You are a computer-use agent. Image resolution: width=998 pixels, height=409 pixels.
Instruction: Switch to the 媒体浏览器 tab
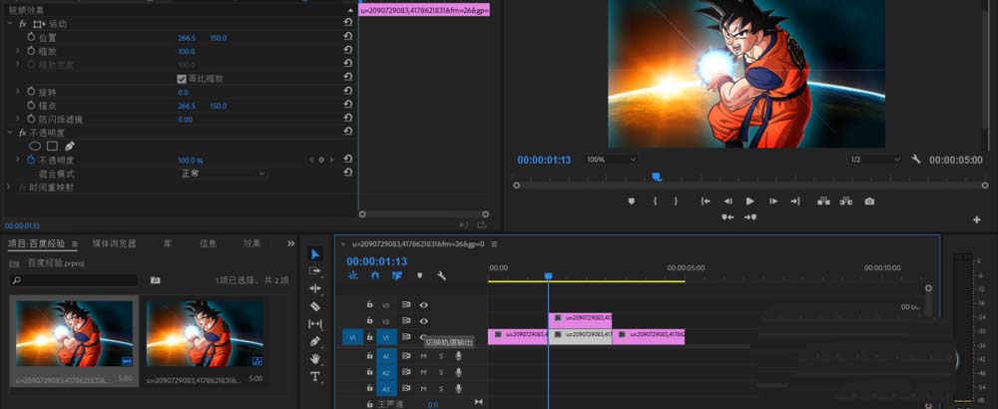[114, 243]
